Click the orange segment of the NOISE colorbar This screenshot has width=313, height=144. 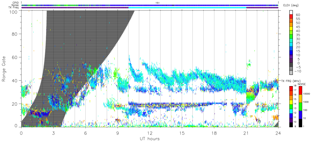tap(301, 98)
